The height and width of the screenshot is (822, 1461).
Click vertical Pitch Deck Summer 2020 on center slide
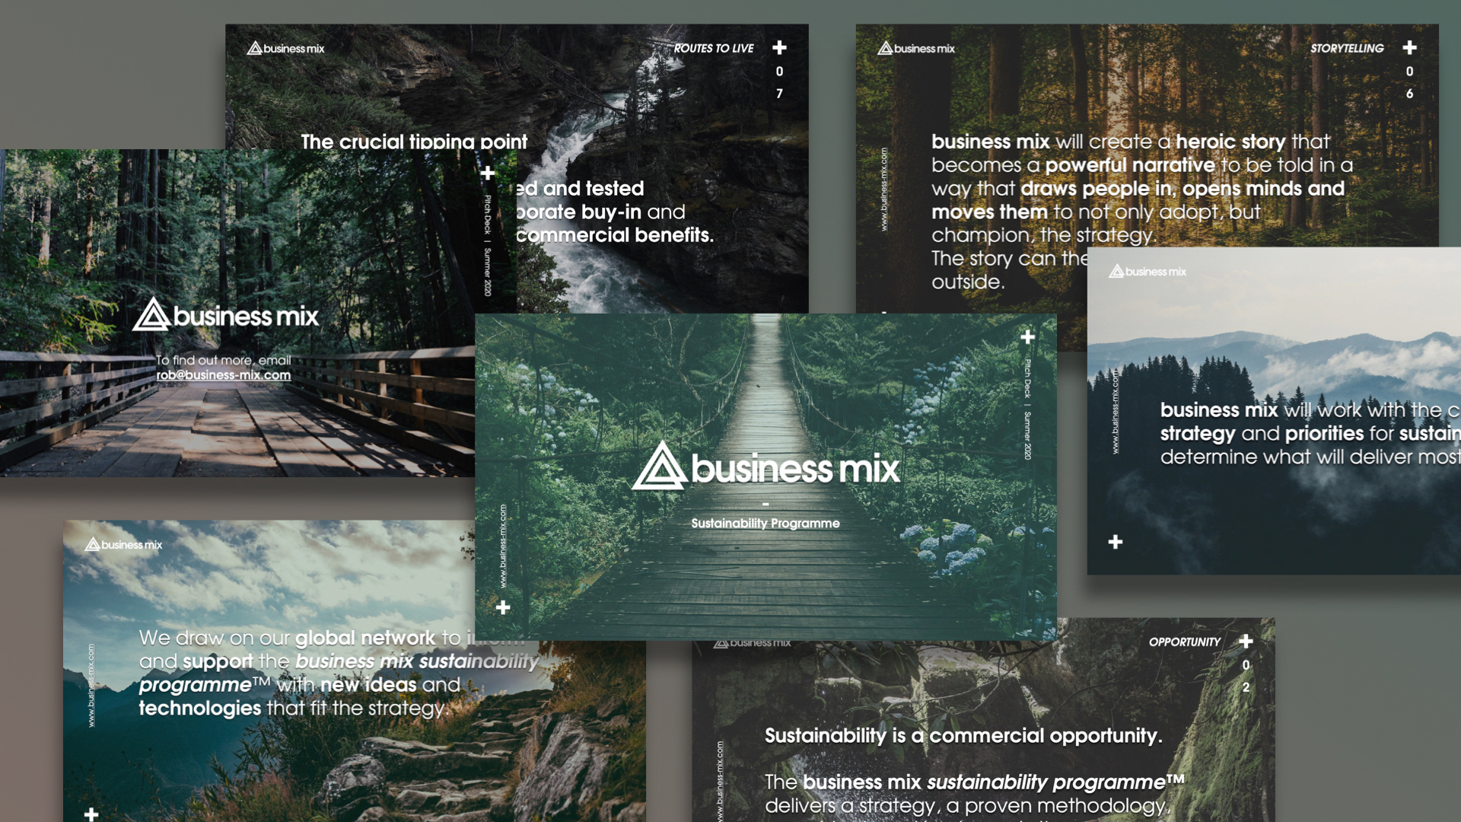[x=1027, y=409]
